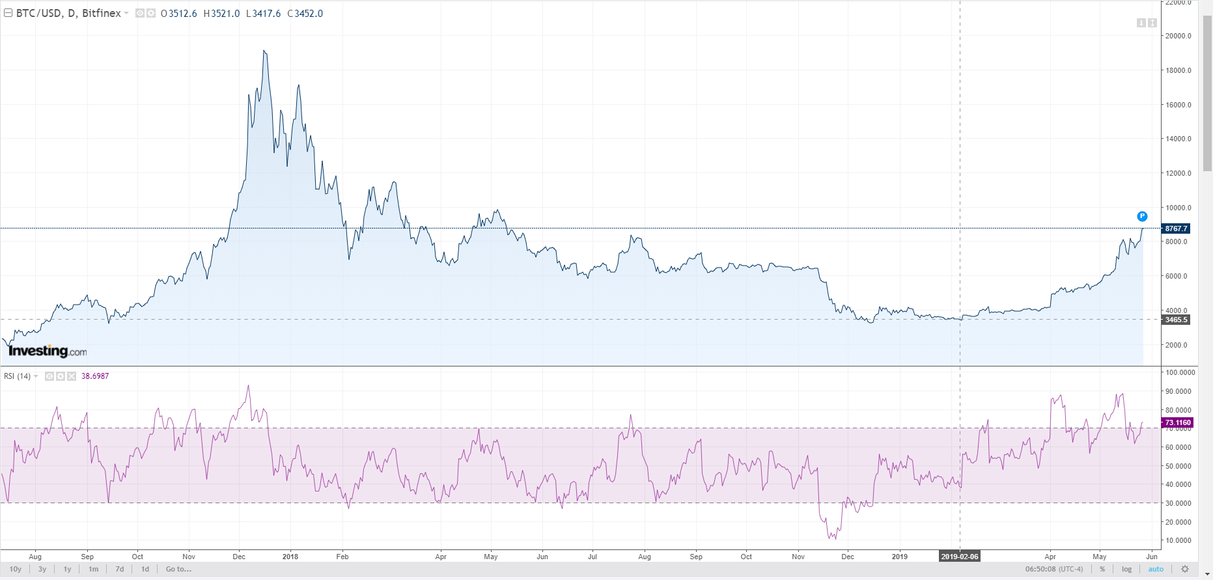Open the RSI indicator settings gear
The height and width of the screenshot is (580, 1213).
(x=61, y=376)
